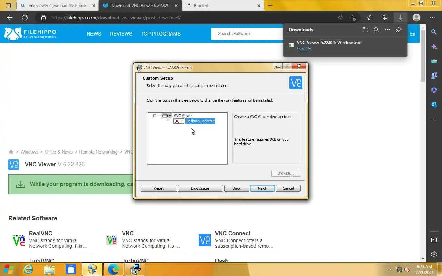Click Cancel in the VNC Setup dialog
The width and height of the screenshot is (442, 276).
click(x=288, y=188)
